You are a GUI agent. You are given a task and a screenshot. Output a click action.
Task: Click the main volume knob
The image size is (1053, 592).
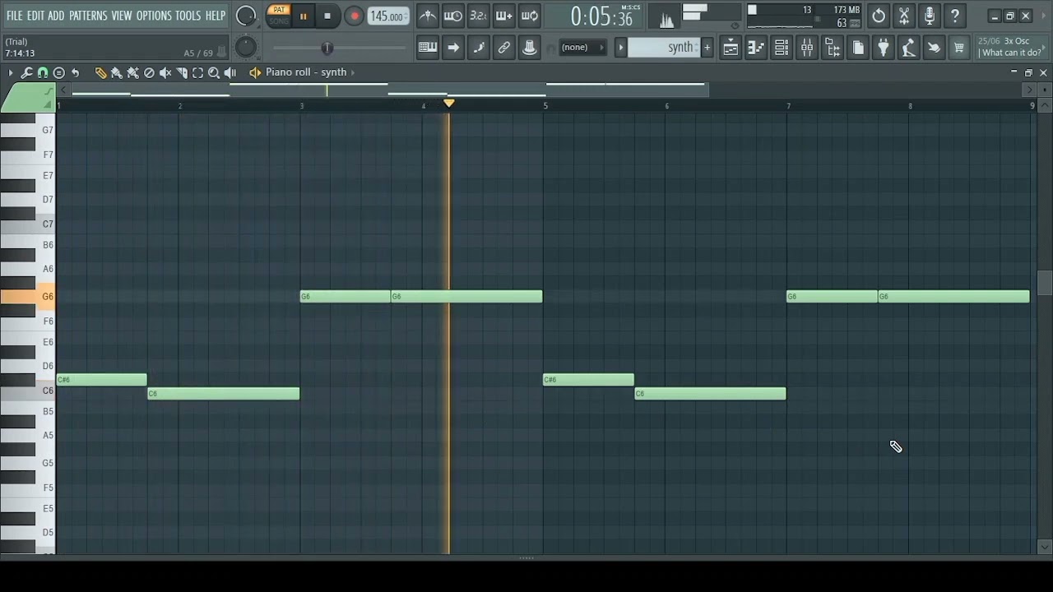pyautogui.click(x=246, y=16)
